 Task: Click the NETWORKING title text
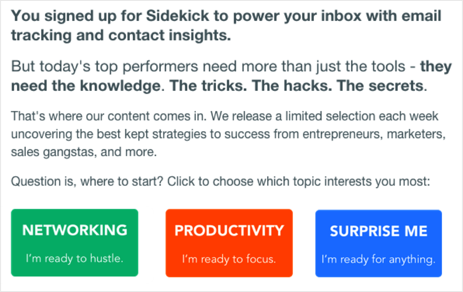(75, 230)
